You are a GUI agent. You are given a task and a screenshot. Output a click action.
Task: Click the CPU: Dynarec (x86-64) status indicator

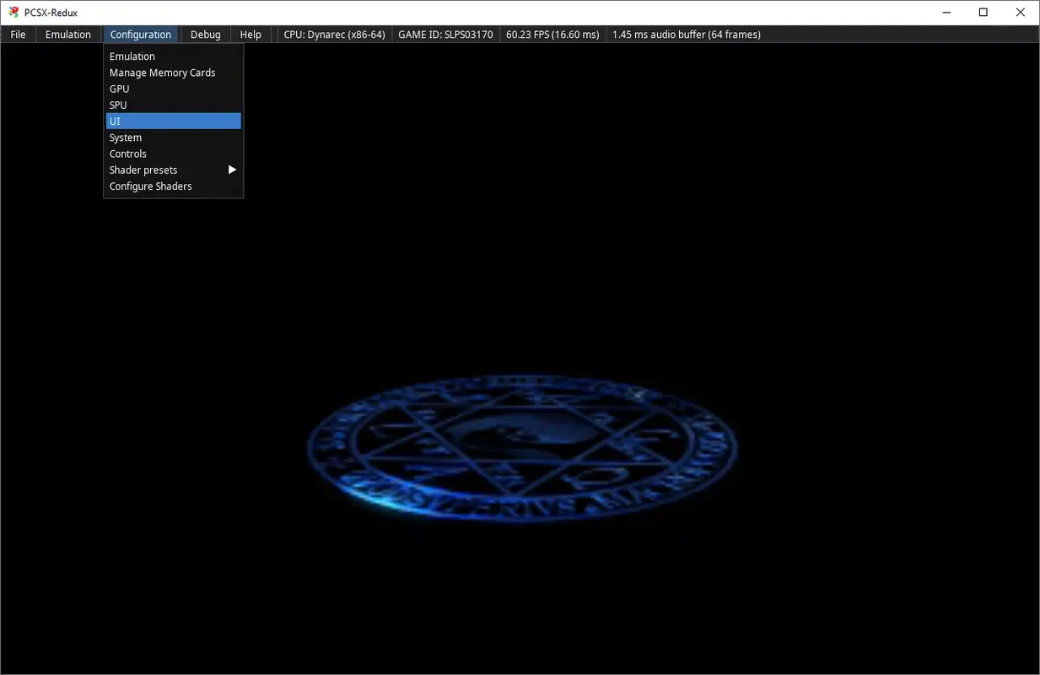(x=334, y=34)
